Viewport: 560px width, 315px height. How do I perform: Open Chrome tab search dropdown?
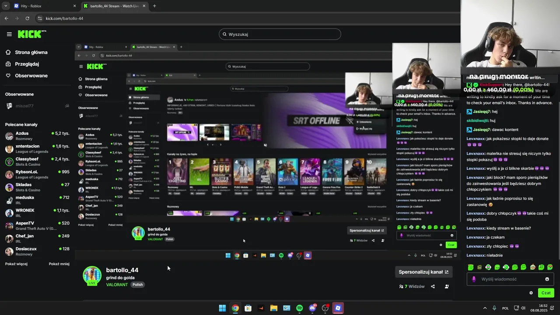pos(6,6)
